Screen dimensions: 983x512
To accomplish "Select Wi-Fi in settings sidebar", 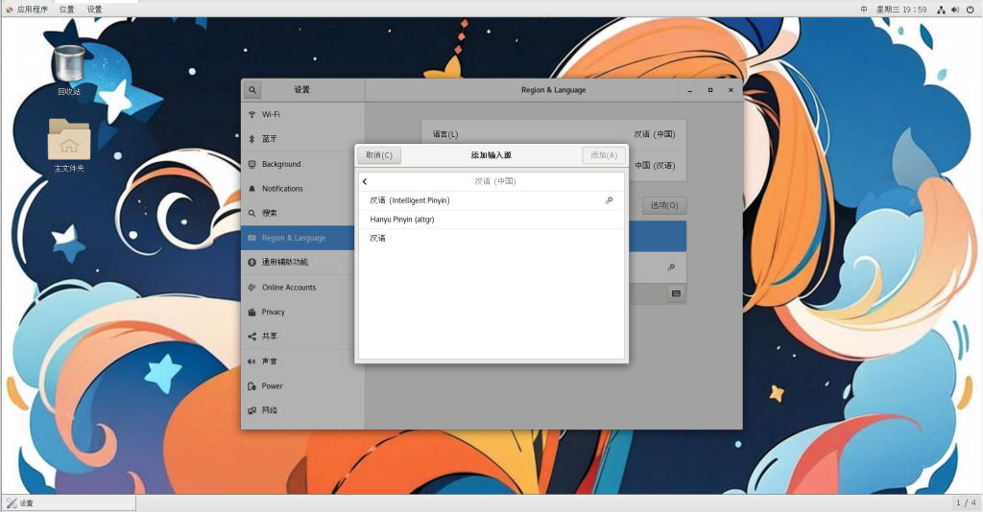I will (271, 114).
